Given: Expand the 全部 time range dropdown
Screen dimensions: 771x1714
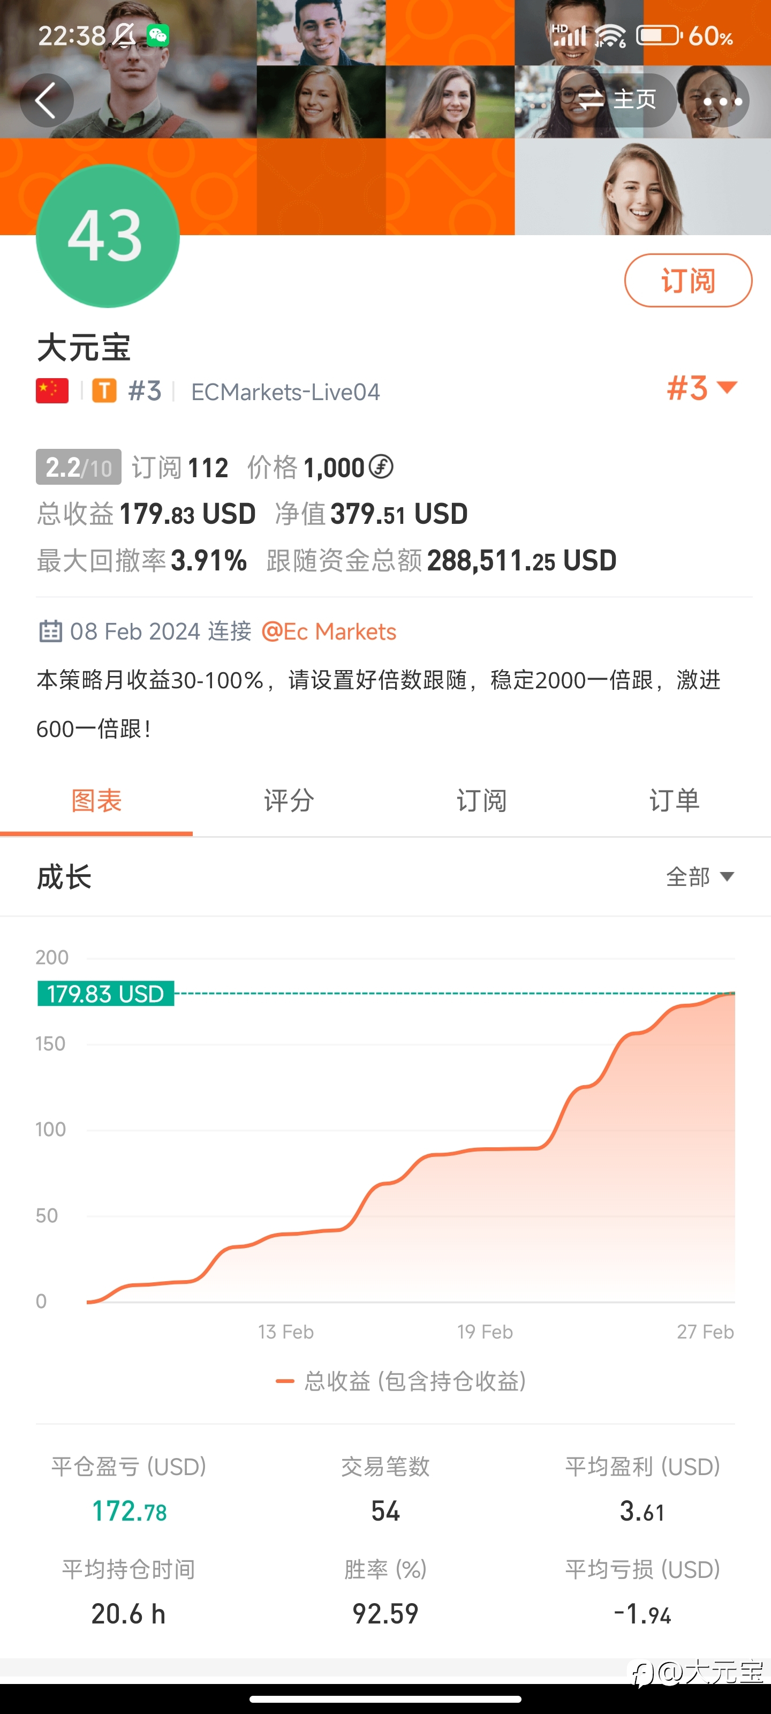Looking at the screenshot, I should pyautogui.click(x=700, y=877).
